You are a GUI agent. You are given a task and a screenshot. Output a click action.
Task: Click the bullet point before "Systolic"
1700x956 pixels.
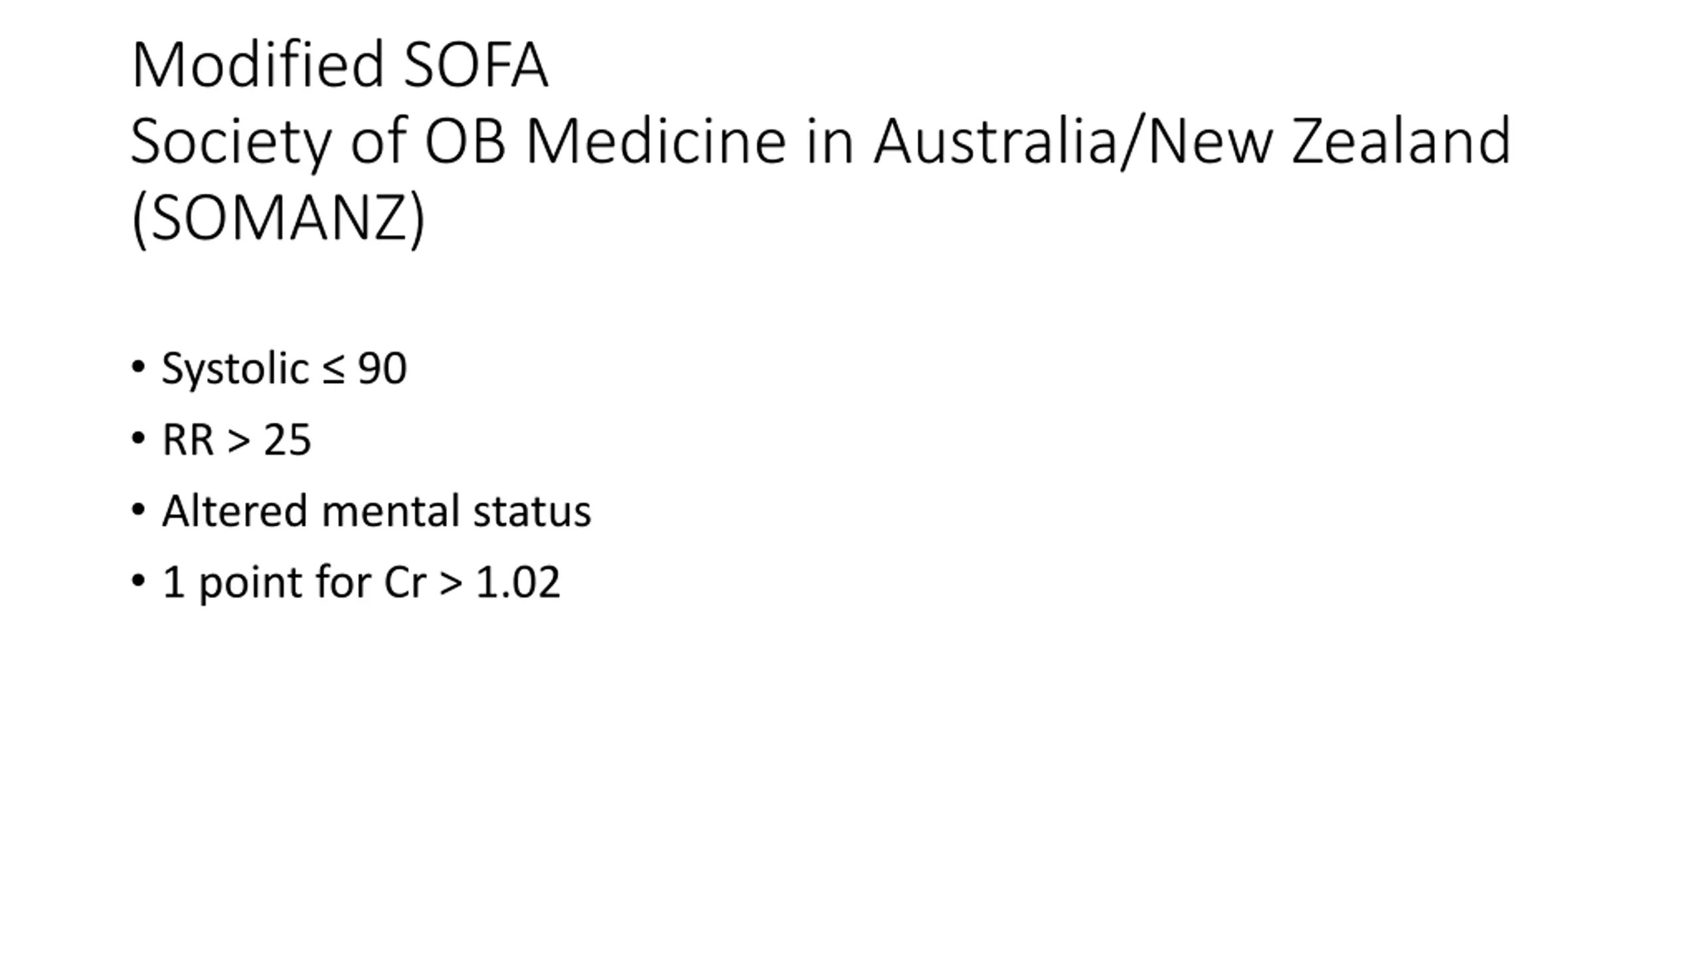click(138, 367)
